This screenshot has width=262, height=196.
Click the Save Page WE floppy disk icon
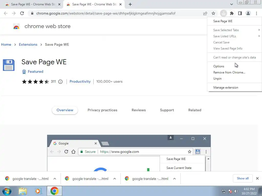pos(9,65)
